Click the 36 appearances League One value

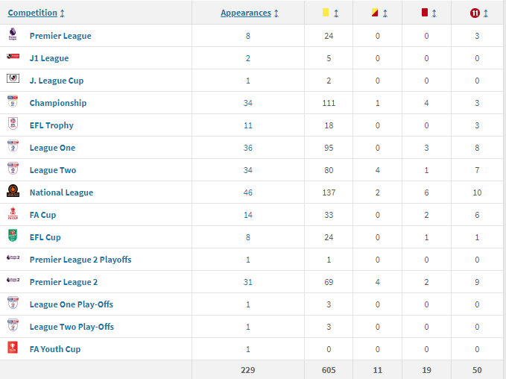click(x=248, y=148)
